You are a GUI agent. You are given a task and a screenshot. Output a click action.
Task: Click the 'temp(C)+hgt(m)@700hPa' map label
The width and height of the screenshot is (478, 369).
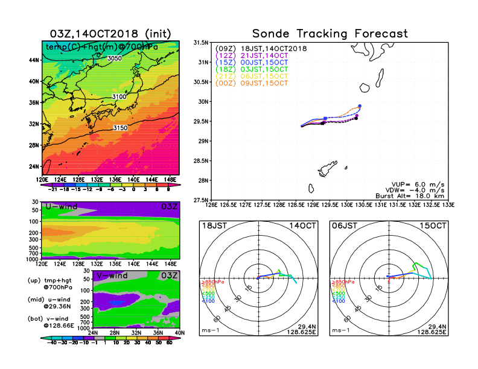102,47
